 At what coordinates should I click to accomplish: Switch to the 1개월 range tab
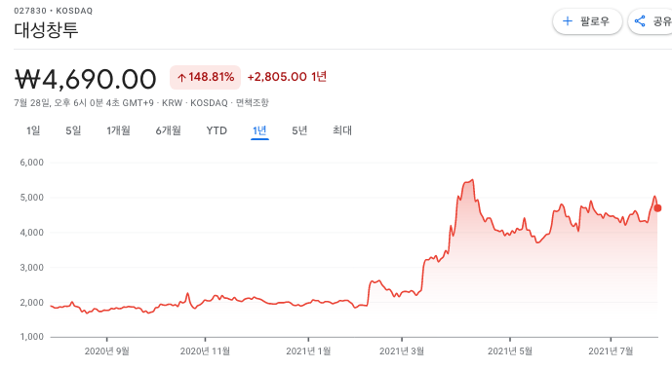point(118,130)
